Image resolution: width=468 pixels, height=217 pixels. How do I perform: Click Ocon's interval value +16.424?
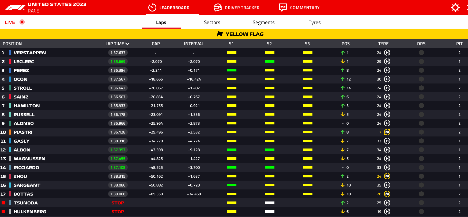[x=194, y=79]
